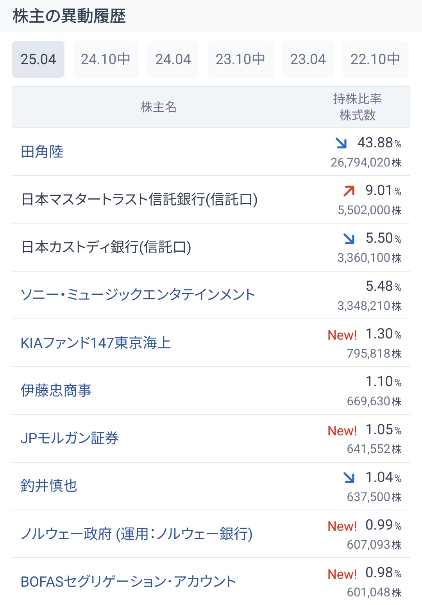Switch to the 24.10中 tab
Viewport: 422px width, 605px height.
click(105, 59)
